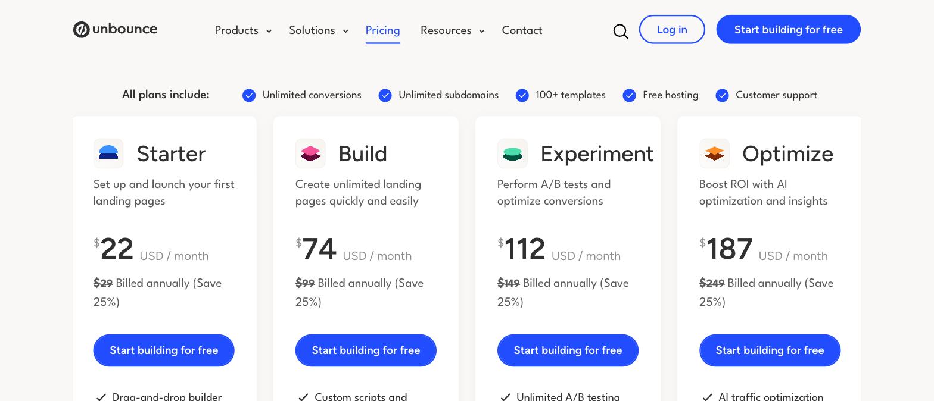Screen dimensions: 934x401
Task: Click the Experiment plan icon
Action: [512, 153]
